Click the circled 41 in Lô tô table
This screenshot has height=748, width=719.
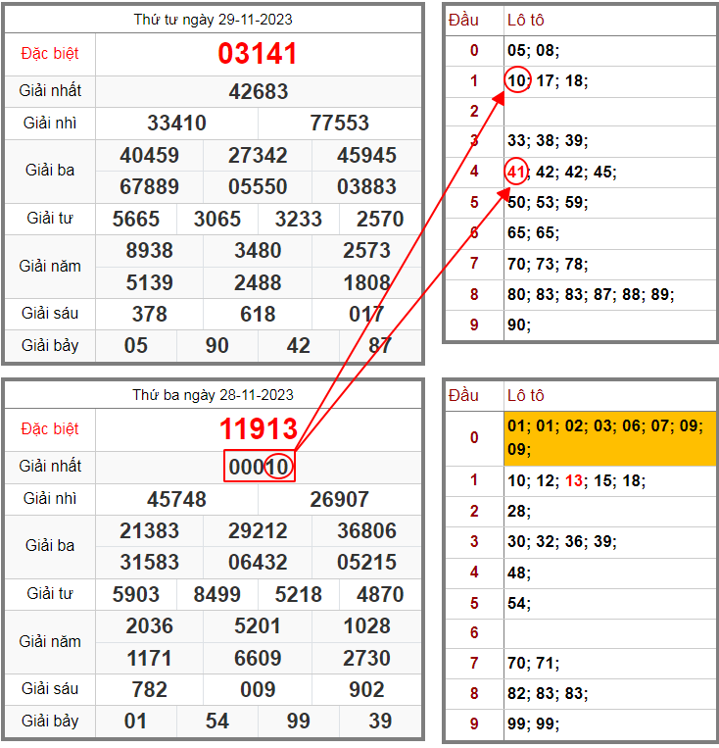click(x=516, y=173)
